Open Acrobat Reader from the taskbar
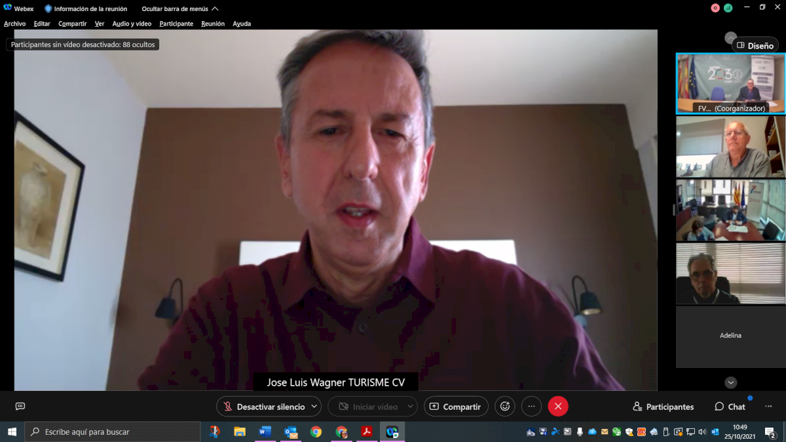 367,432
